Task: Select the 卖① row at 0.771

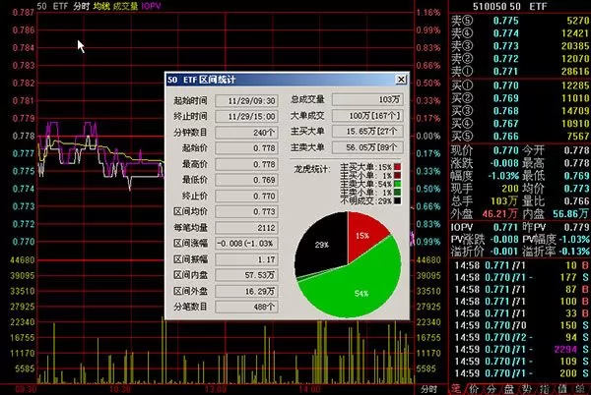Action: click(x=520, y=72)
